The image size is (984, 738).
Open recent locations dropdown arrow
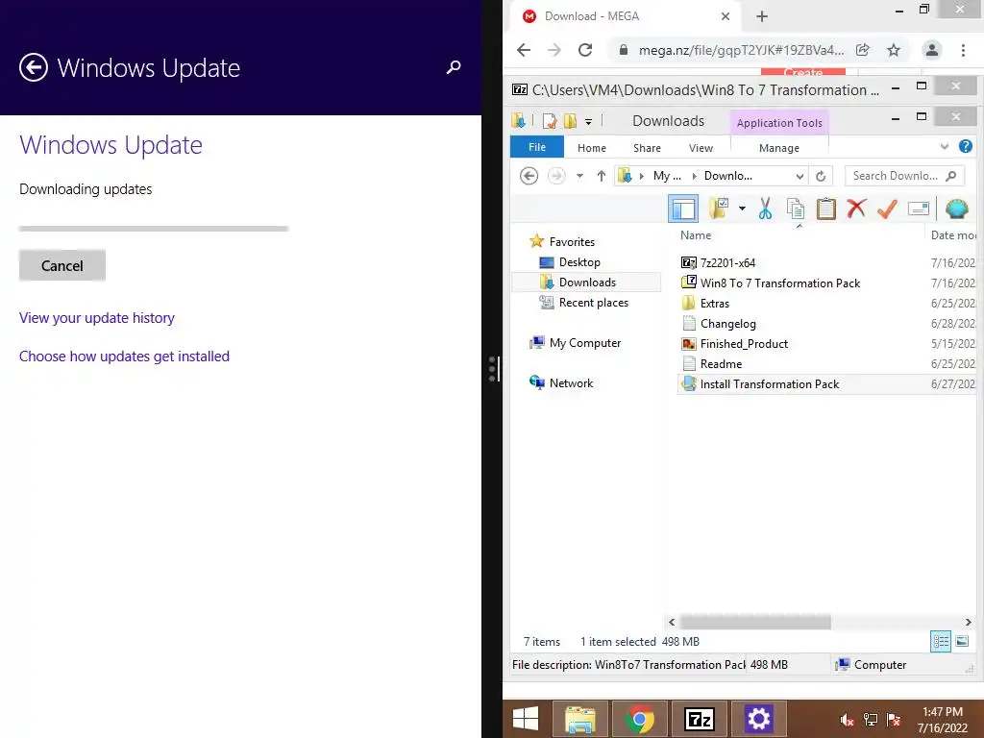pos(579,177)
